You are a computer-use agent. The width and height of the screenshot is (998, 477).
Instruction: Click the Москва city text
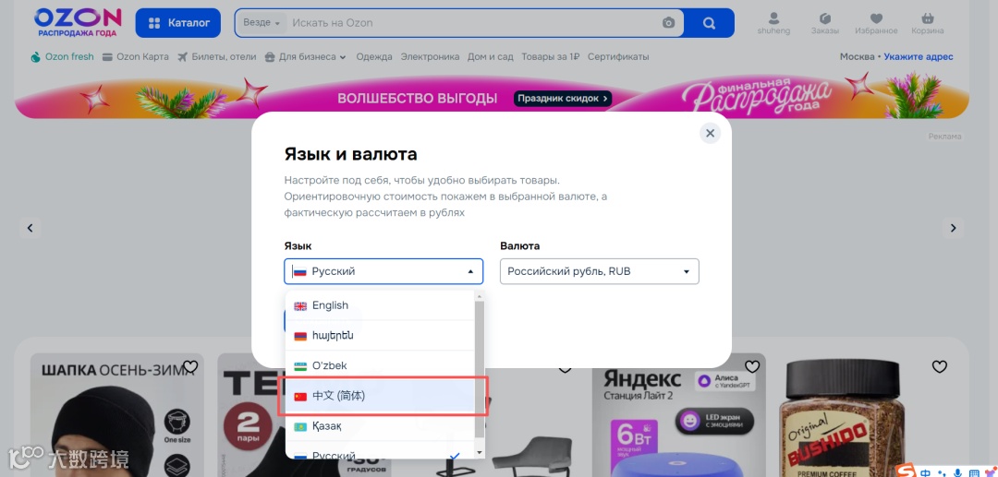(x=857, y=56)
